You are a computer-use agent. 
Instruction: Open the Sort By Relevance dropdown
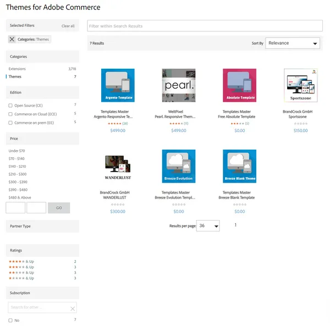[293, 43]
